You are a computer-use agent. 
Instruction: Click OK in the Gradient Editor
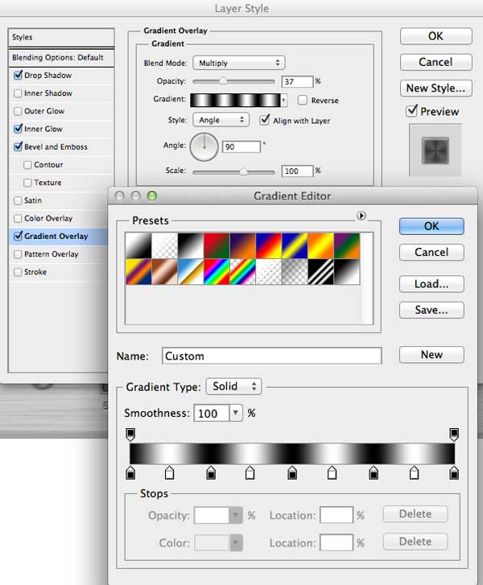pyautogui.click(x=431, y=226)
